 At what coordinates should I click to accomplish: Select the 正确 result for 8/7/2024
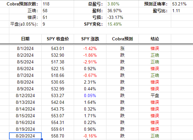coord(155,75)
